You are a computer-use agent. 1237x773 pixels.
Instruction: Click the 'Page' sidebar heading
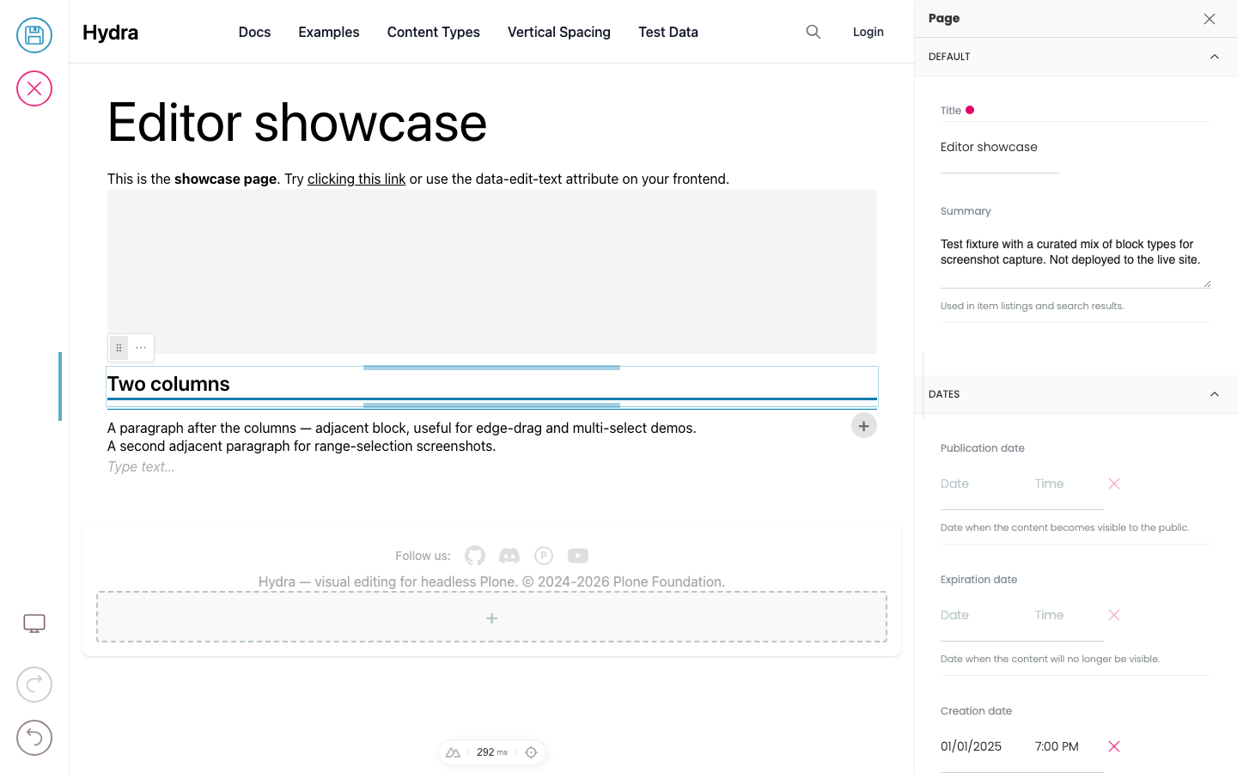(944, 18)
